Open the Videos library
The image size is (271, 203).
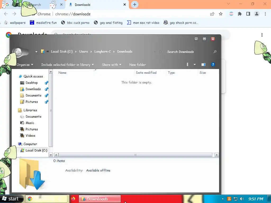click(28, 136)
